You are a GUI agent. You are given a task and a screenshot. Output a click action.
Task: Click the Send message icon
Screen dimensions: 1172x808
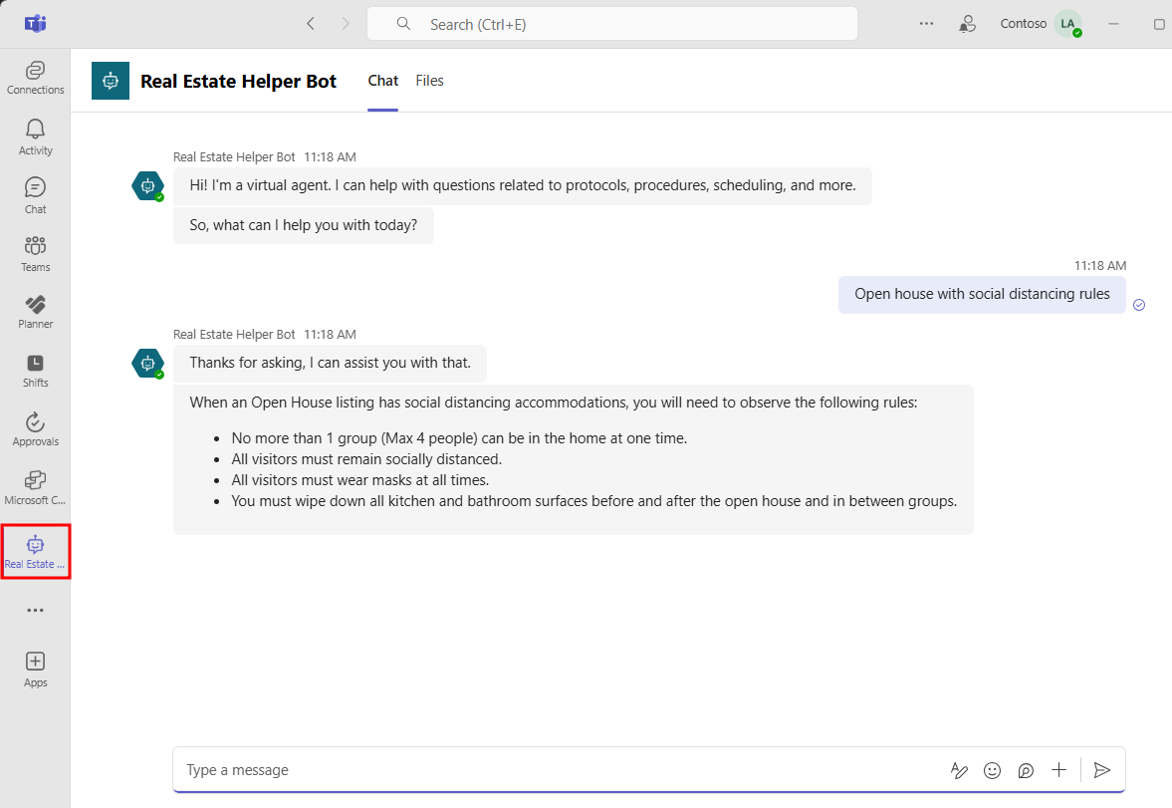(x=1102, y=770)
